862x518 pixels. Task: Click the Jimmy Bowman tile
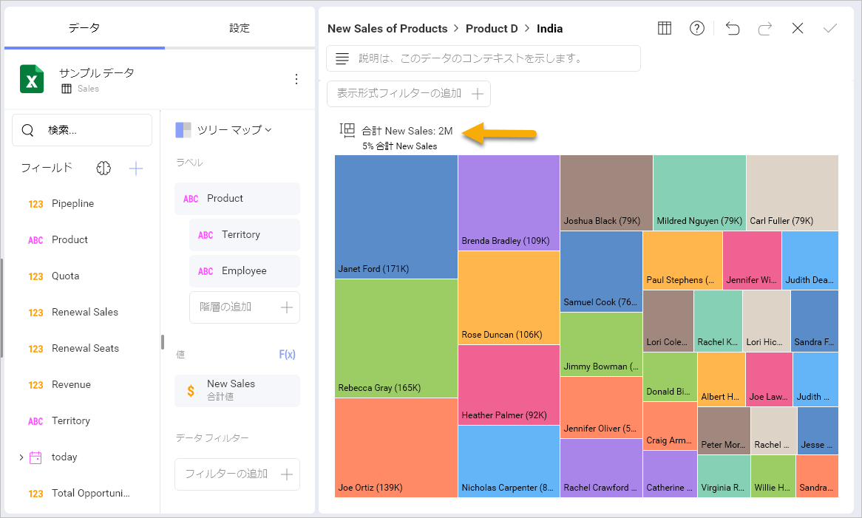(601, 344)
